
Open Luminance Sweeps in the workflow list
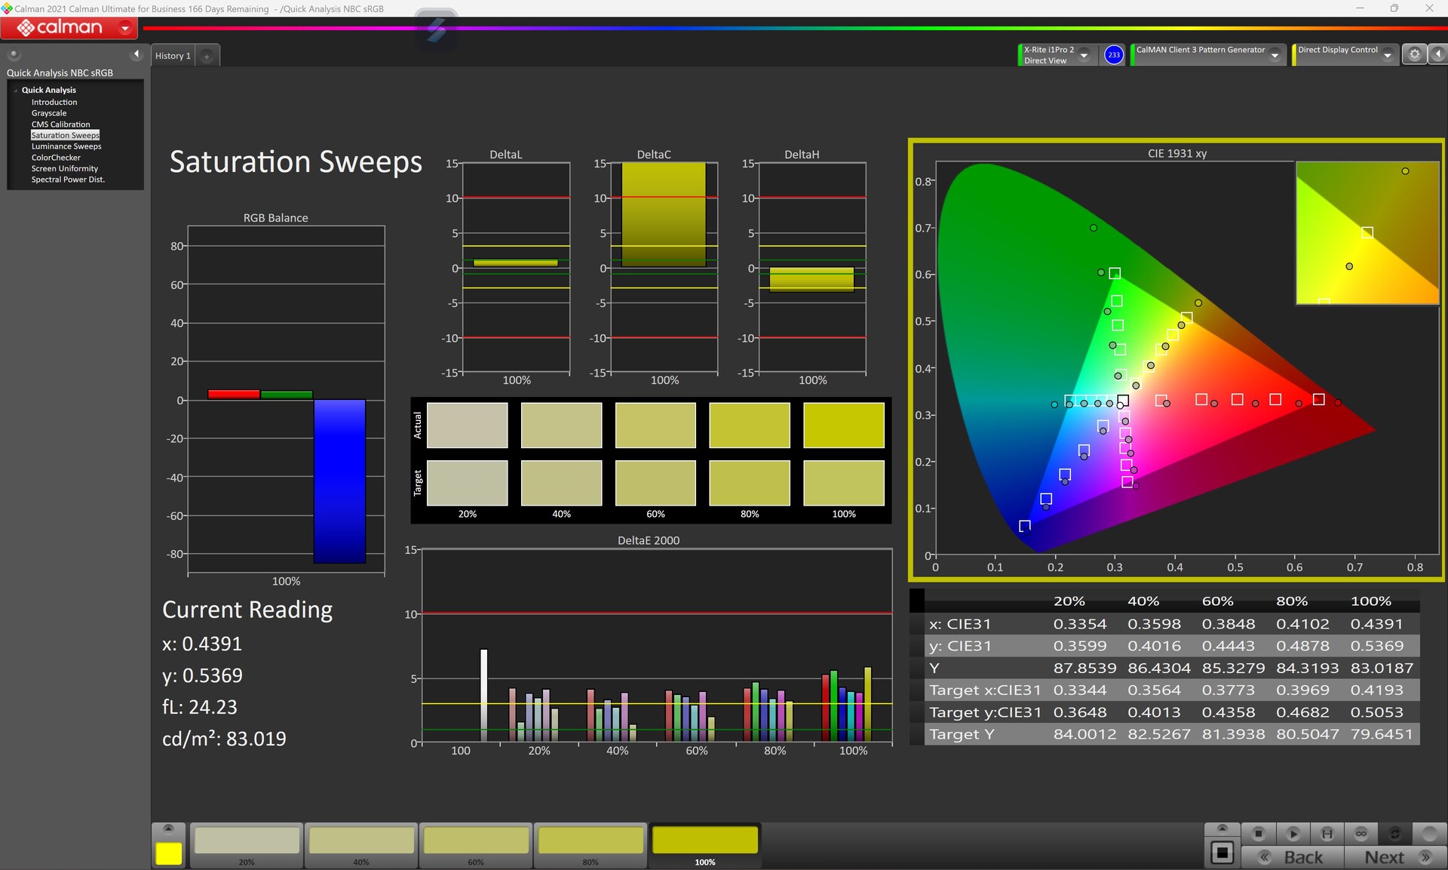(66, 146)
